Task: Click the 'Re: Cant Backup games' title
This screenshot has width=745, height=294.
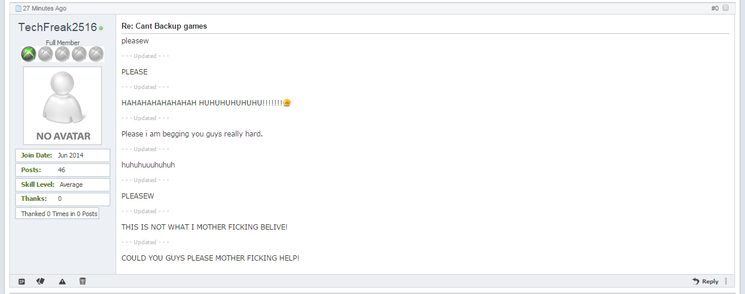Action: [164, 26]
